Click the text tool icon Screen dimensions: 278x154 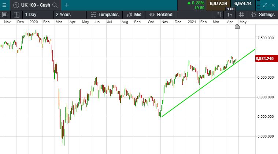(230, 15)
